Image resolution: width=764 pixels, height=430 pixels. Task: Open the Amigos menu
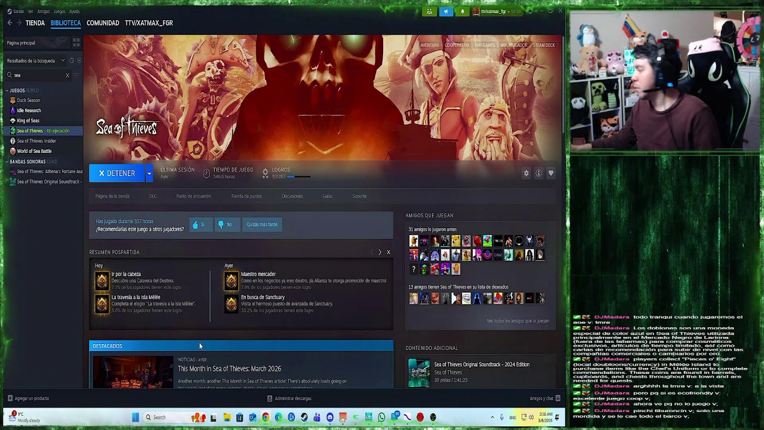(44, 11)
